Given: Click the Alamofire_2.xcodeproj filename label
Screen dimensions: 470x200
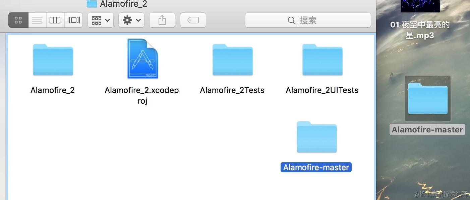Looking at the screenshot, I should click(142, 95).
